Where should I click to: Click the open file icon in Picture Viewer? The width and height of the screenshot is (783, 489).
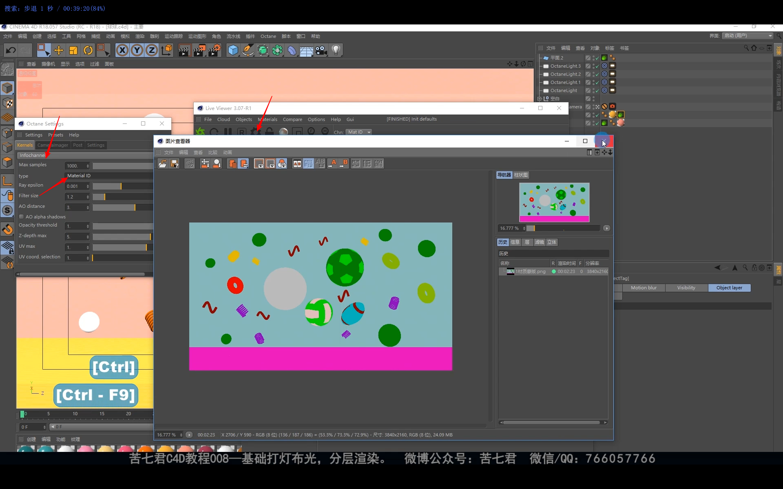[163, 163]
